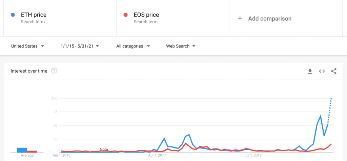Click the red EOS price dot
347x161 pixels.
(x=125, y=15)
